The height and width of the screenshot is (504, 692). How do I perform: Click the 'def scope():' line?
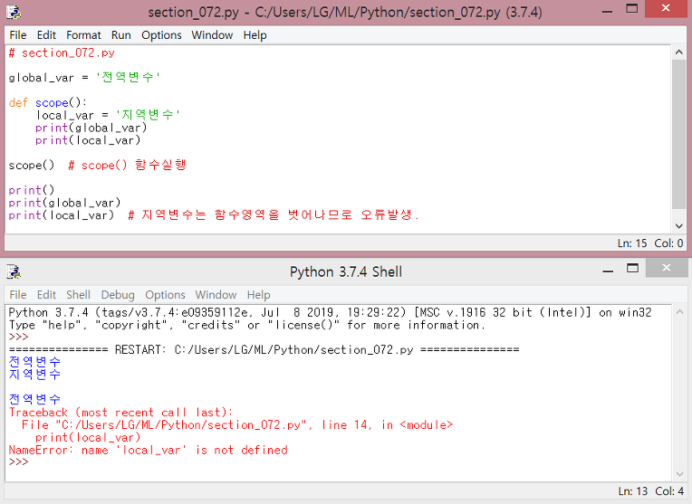(48, 103)
